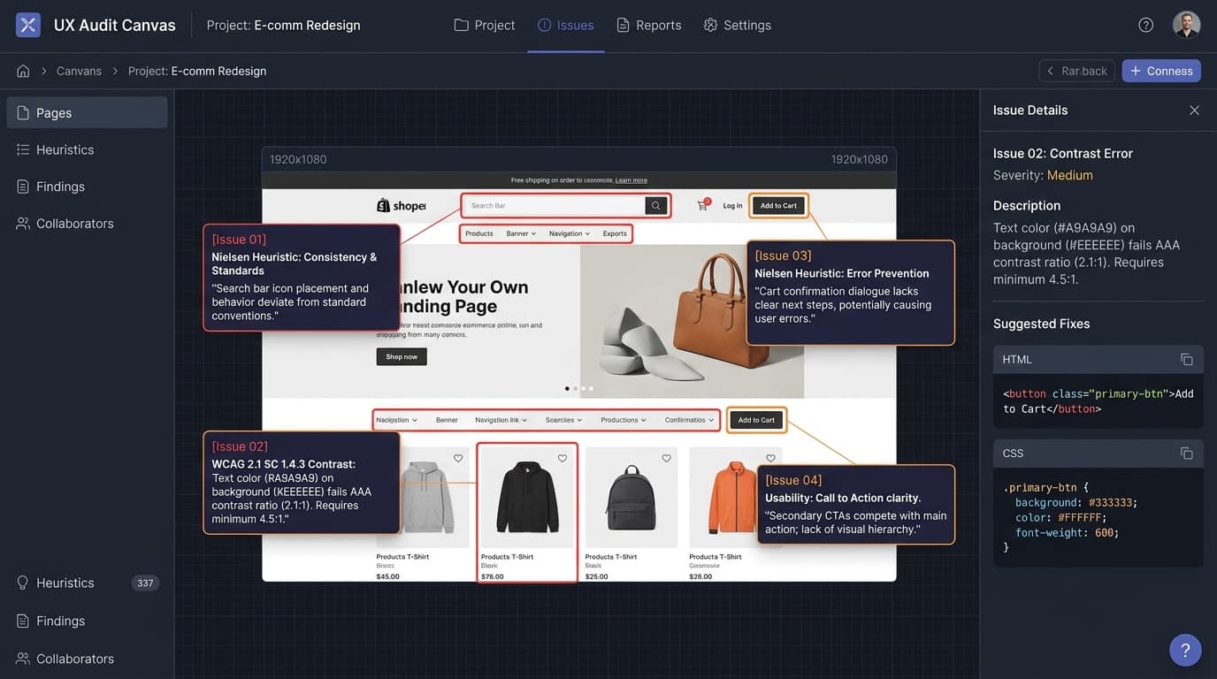Viewport: 1217px width, 679px height.
Task: Click the Project: E-comm Redesign breadcrumb
Action: 197,71
